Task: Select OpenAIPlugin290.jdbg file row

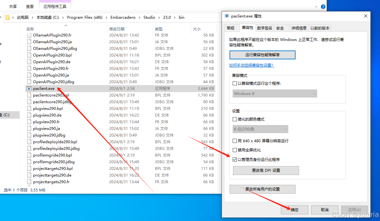Action: click(x=120, y=82)
